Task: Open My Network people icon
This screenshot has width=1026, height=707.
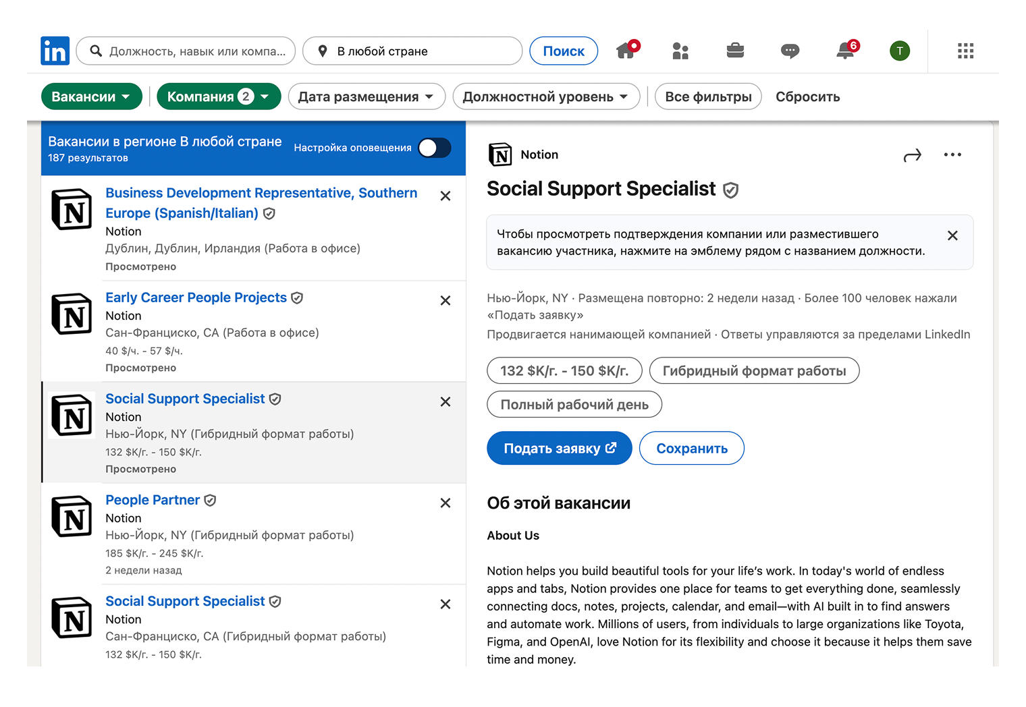Action: point(680,51)
